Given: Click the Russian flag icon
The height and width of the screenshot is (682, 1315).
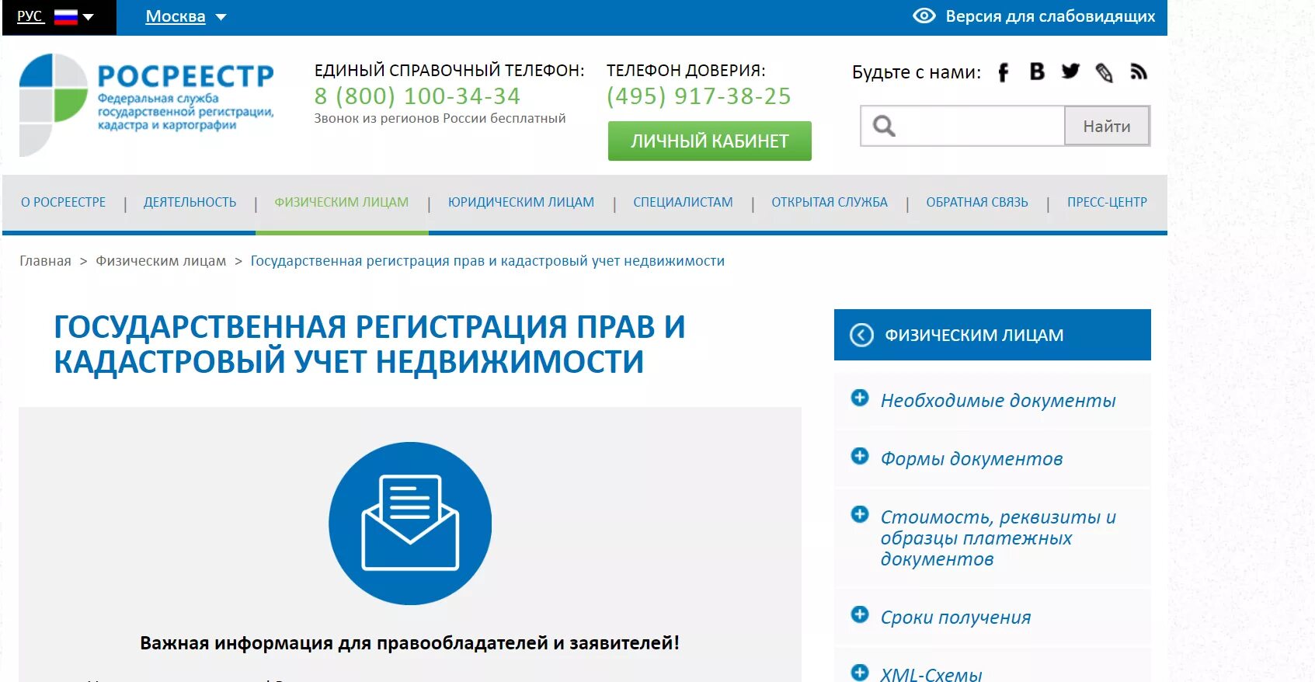Looking at the screenshot, I should (x=66, y=16).
